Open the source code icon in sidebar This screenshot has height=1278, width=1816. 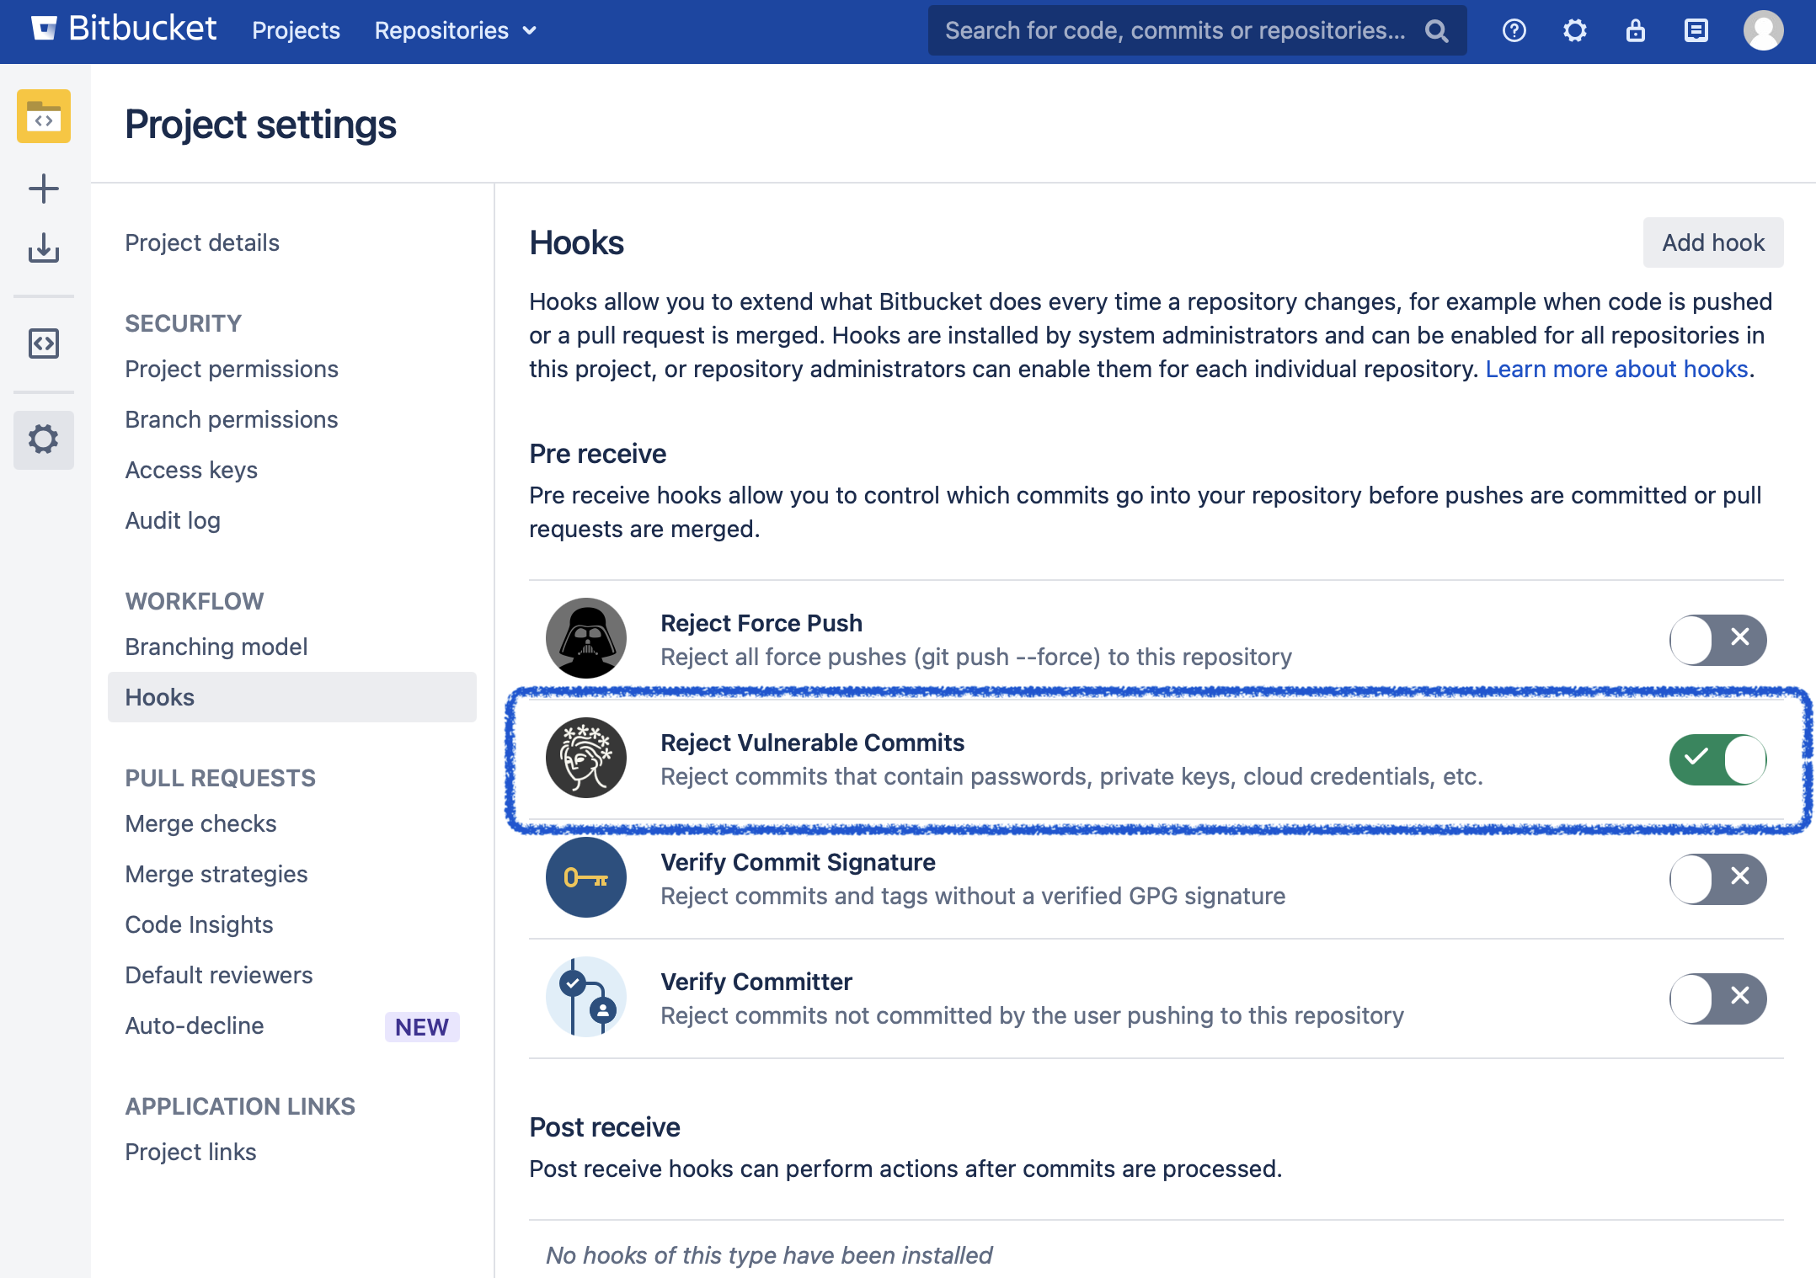pos(44,343)
